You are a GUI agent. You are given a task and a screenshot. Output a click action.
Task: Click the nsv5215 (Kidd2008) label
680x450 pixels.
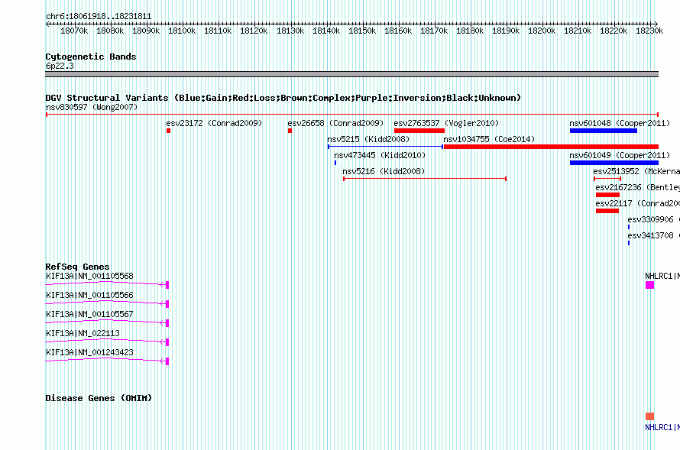pos(368,139)
